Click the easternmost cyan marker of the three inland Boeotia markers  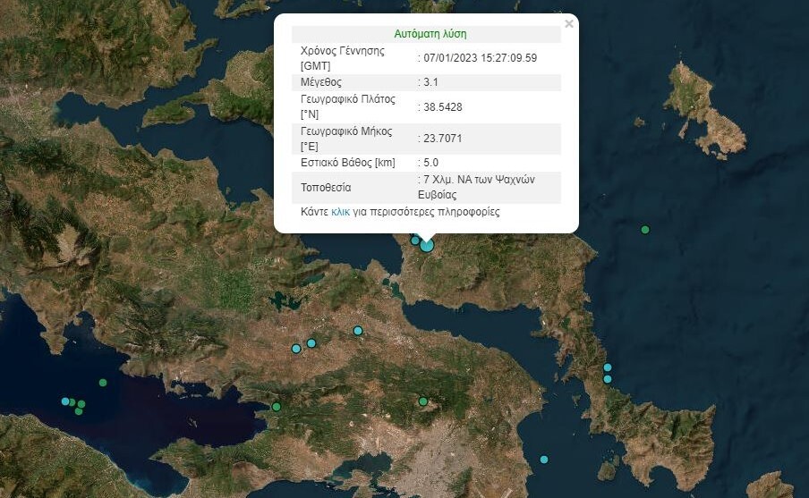click(x=358, y=331)
